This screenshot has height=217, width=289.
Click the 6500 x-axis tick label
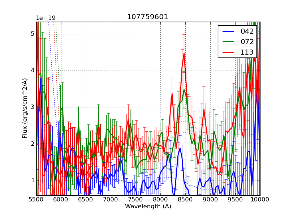tap(86, 199)
